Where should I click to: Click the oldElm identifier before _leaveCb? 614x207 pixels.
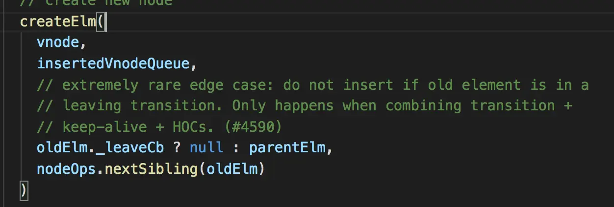pyautogui.click(x=62, y=147)
